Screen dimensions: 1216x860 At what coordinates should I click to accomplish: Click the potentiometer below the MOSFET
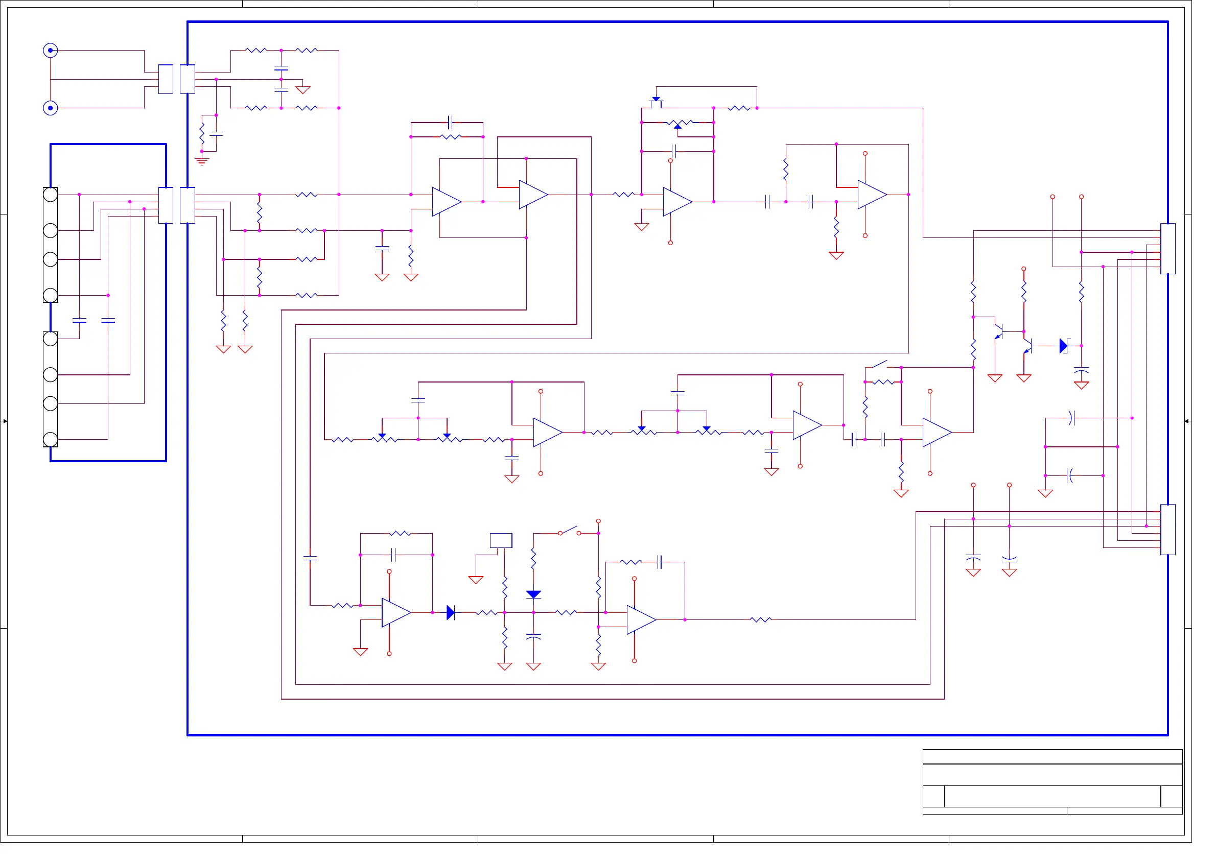pyautogui.click(x=677, y=124)
